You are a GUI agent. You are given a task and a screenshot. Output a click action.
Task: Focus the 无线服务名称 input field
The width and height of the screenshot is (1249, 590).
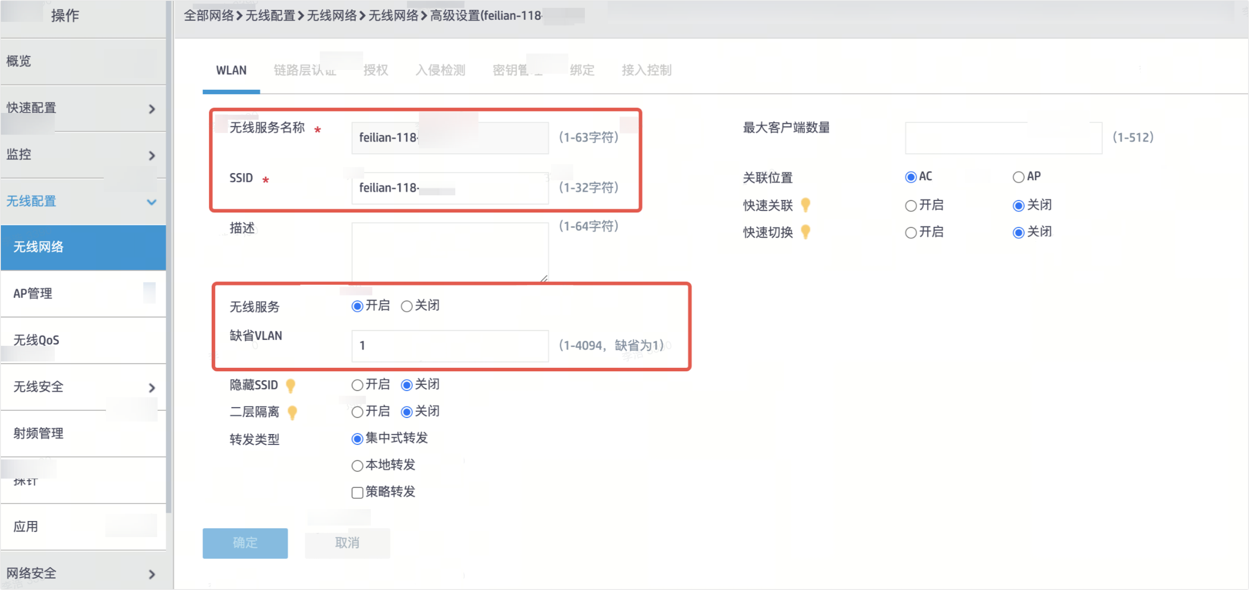[x=450, y=138]
